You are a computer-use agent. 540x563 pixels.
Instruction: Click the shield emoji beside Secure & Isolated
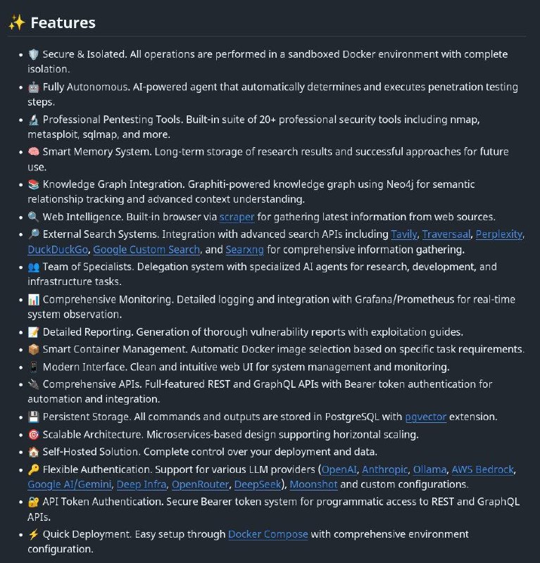[x=34, y=54]
